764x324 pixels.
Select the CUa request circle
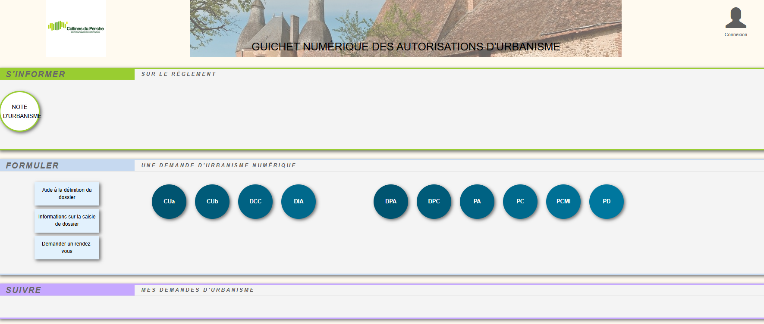pos(169,202)
